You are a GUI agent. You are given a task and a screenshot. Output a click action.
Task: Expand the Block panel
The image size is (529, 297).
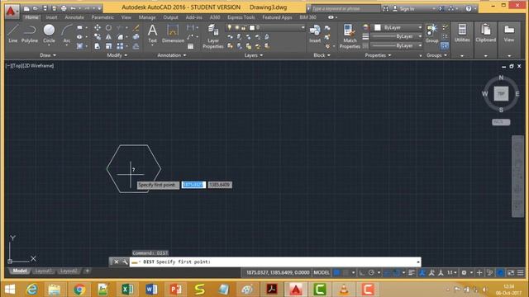coord(322,55)
